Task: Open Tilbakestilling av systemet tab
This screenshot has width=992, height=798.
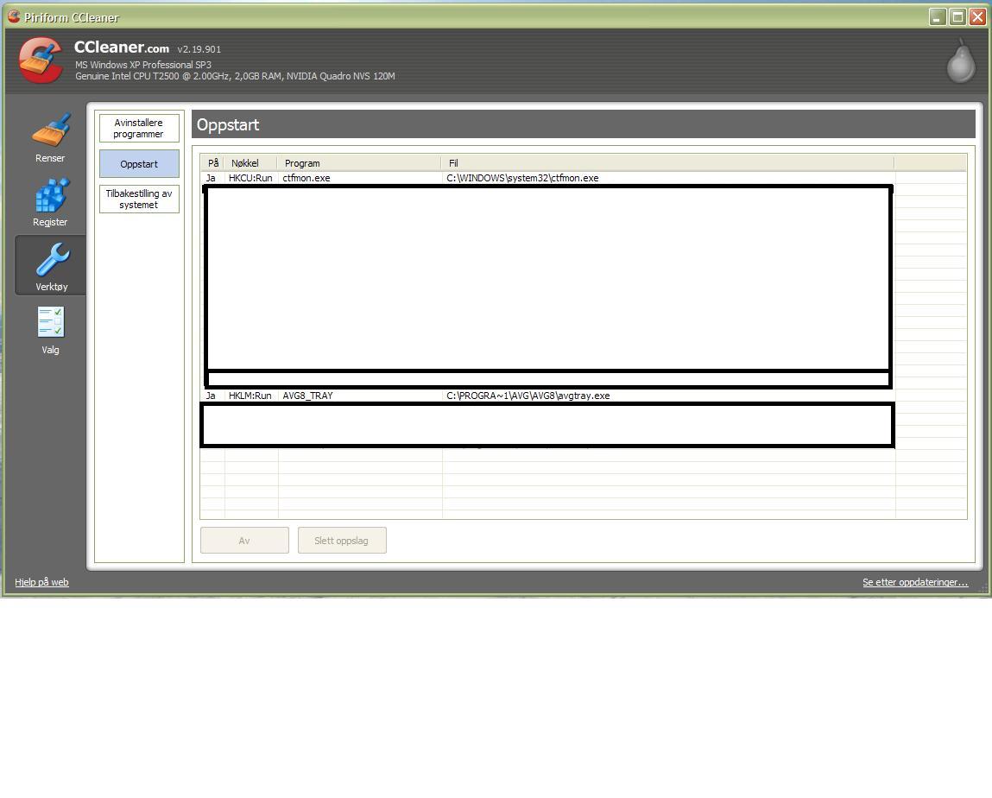Action: (x=139, y=199)
